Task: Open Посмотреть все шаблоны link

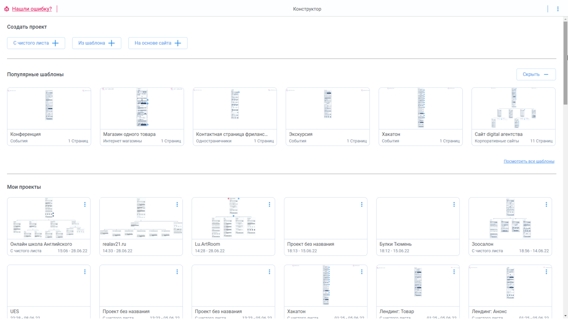Action: coord(529,161)
